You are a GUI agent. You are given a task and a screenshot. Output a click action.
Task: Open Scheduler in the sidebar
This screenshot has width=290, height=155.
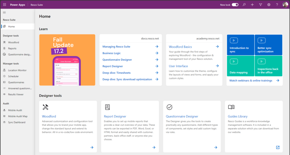(14, 76)
